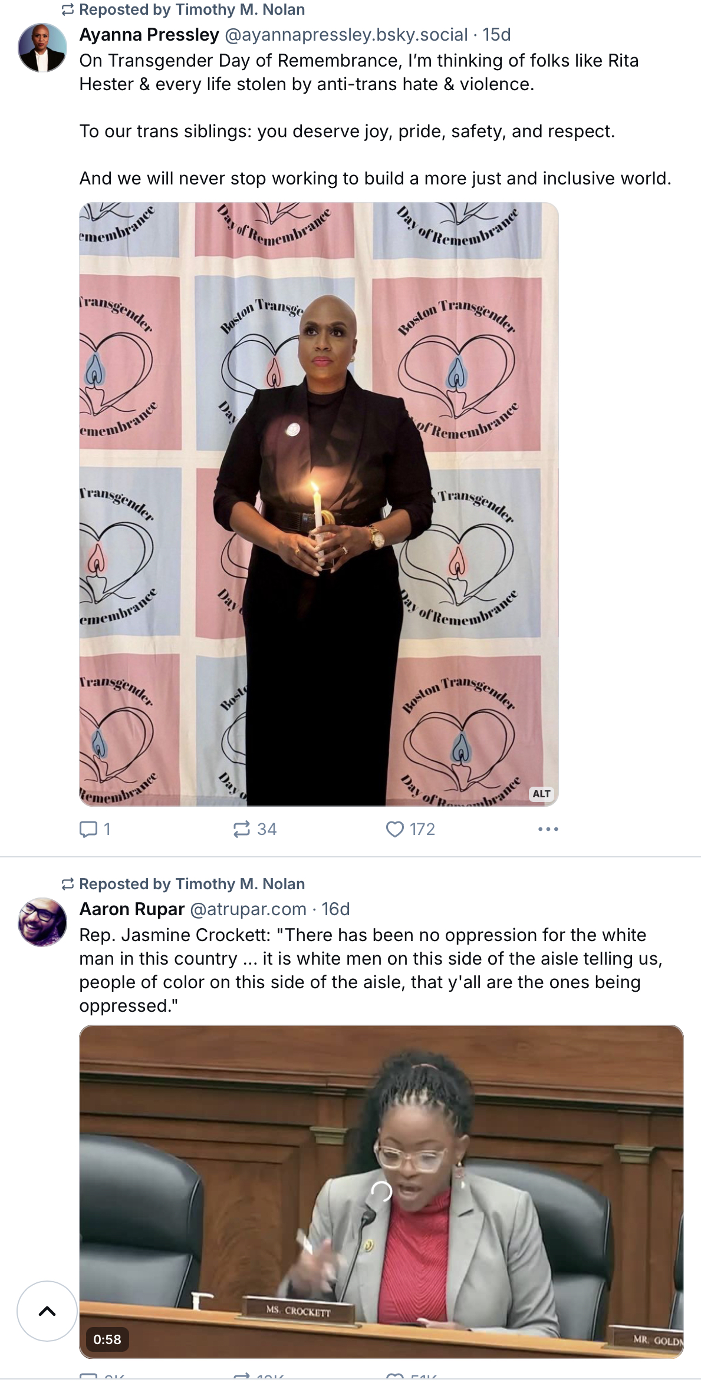701x1396 pixels.
Task: Click the 0:58 video duration badge
Action: (x=107, y=1339)
